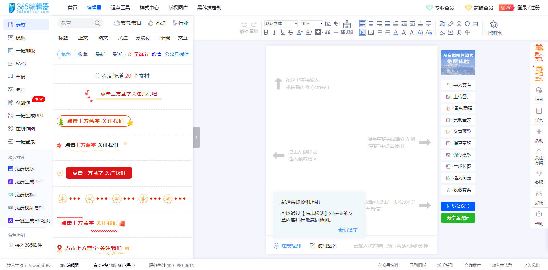Insert a hyperlink with the link icon
The height and width of the screenshot is (270, 548).
point(451,24)
